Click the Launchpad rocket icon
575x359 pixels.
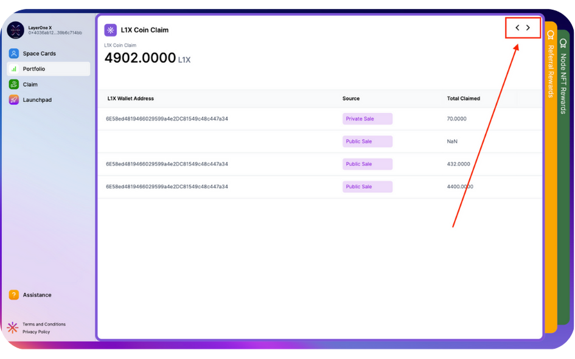point(14,100)
